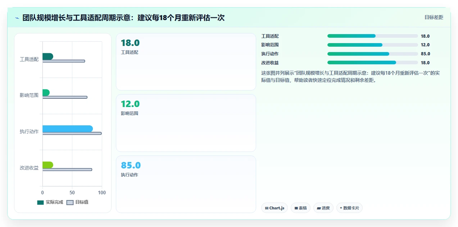Click the blue 执行动作 actual bar in chart
Image resolution: width=458 pixels, height=227 pixels.
[x=68, y=129]
